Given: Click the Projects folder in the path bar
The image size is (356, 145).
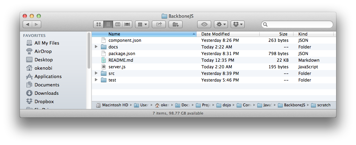Looking at the screenshot, I should (203, 105).
